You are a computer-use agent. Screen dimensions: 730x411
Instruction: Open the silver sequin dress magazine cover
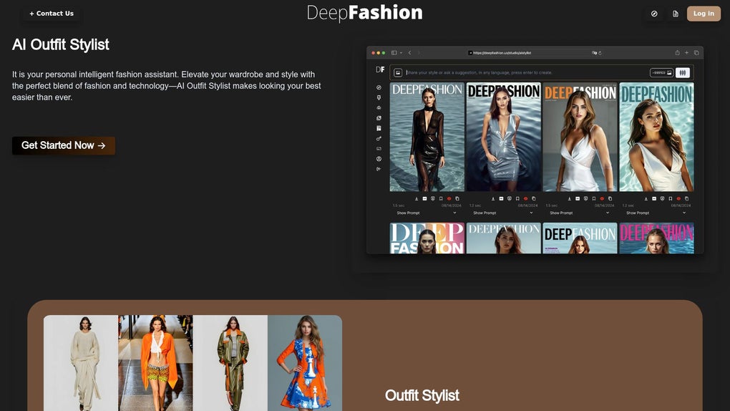click(x=503, y=137)
